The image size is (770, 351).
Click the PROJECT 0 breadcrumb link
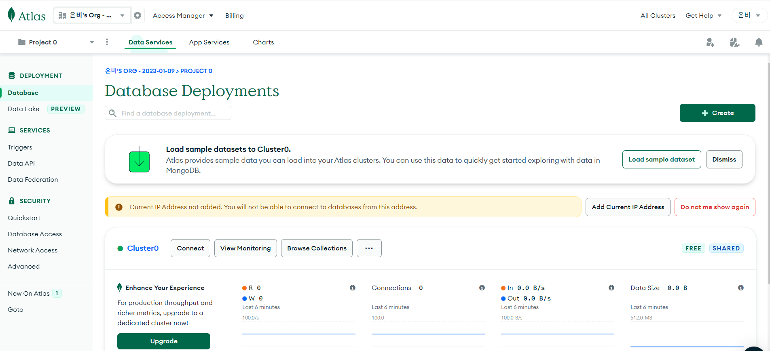click(196, 71)
